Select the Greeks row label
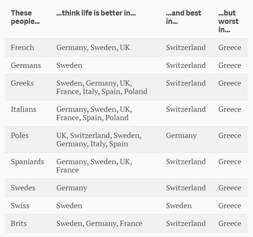Viewport: 253px width, 237px height. [22, 83]
